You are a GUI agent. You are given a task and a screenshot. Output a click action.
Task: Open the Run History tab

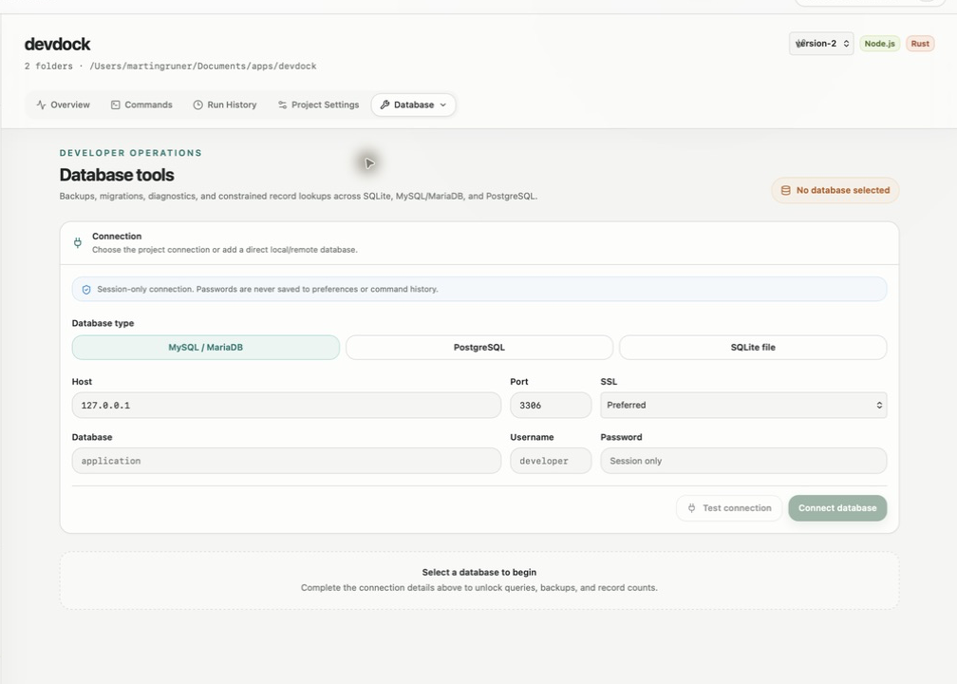pos(225,105)
